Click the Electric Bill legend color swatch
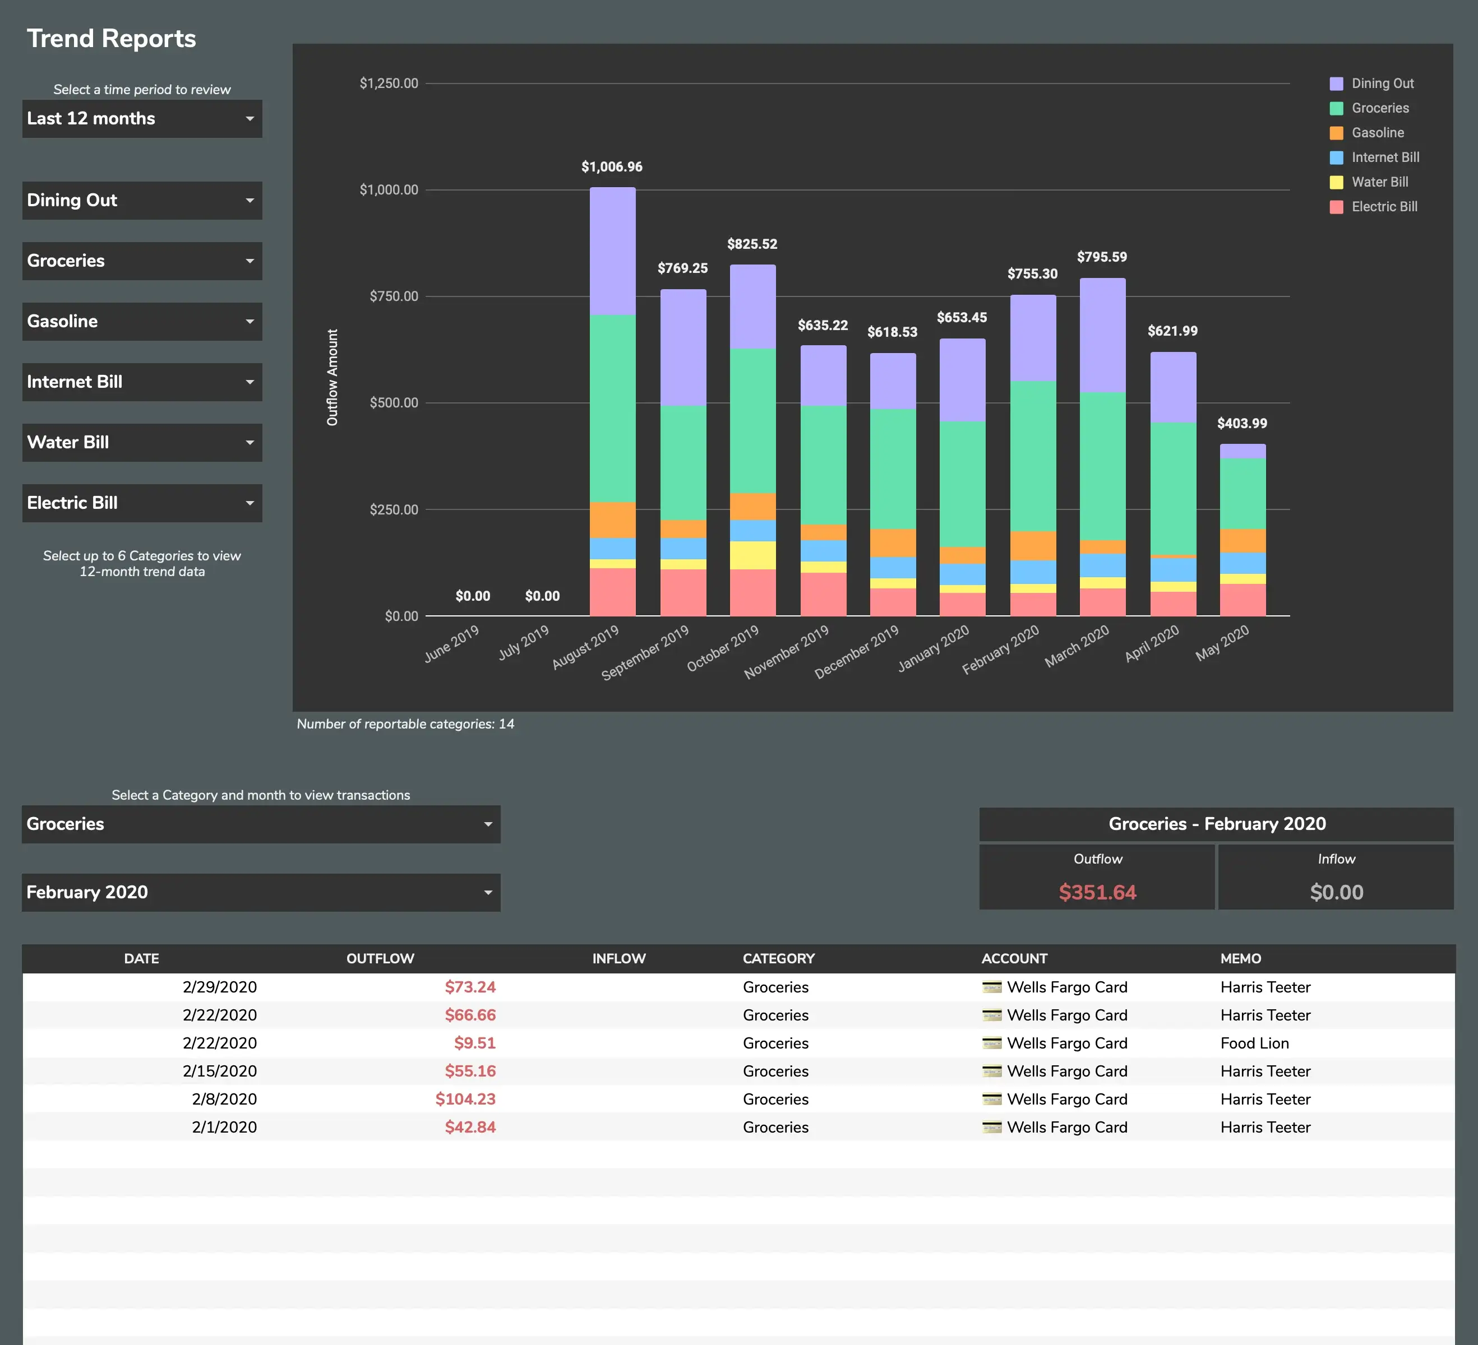Image resolution: width=1478 pixels, height=1345 pixels. (x=1337, y=207)
